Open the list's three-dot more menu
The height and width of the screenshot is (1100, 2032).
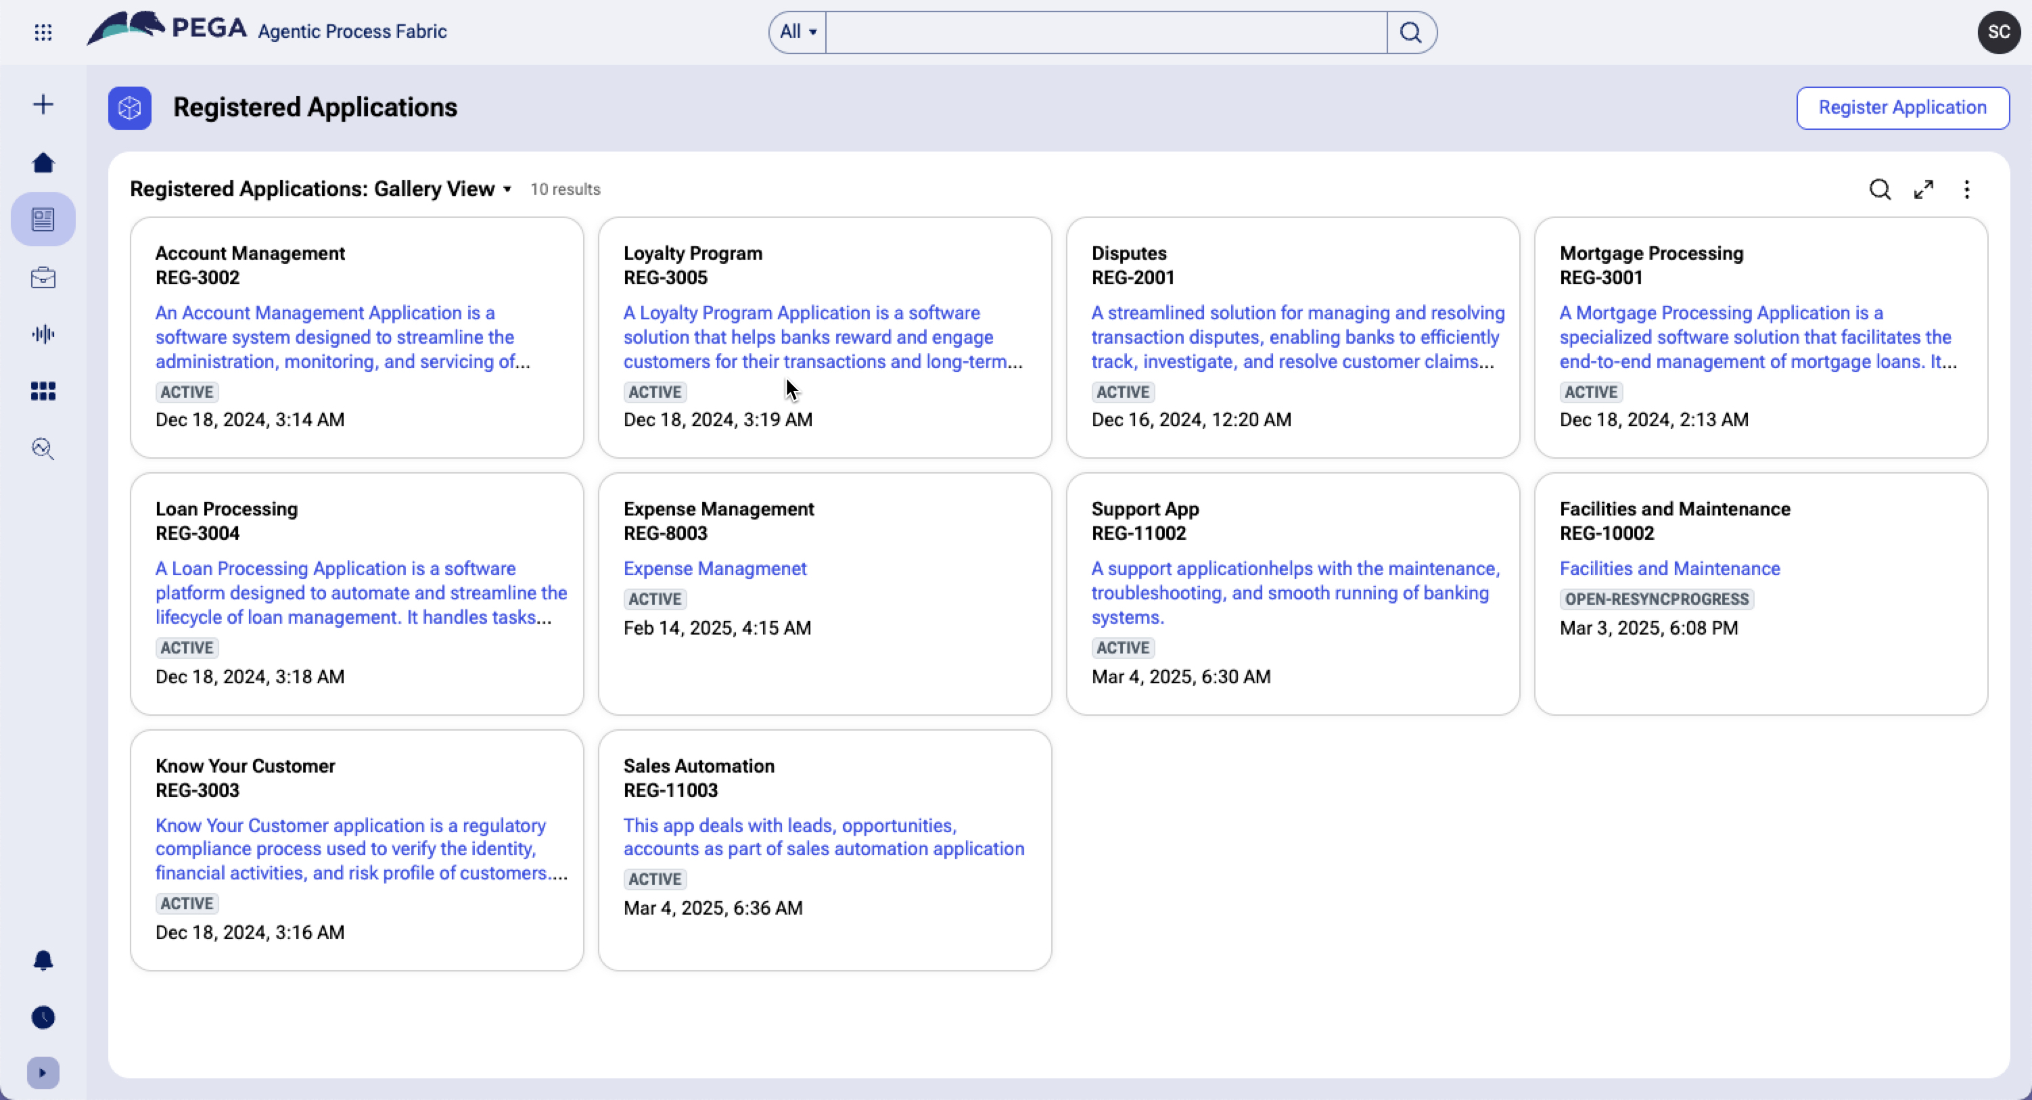coord(1966,189)
